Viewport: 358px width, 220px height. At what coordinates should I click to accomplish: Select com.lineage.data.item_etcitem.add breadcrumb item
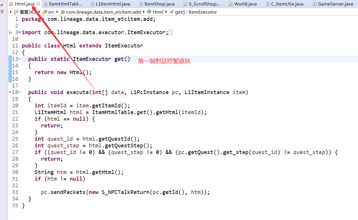(x=103, y=12)
